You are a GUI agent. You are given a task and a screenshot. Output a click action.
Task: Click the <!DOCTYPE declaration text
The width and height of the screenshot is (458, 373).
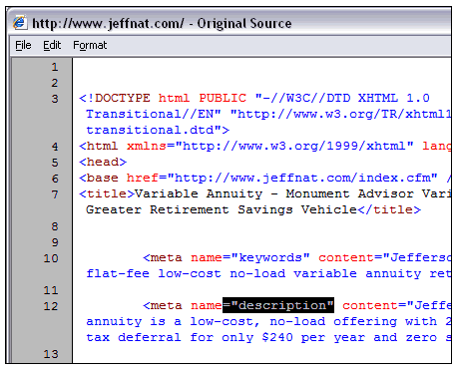[115, 98]
